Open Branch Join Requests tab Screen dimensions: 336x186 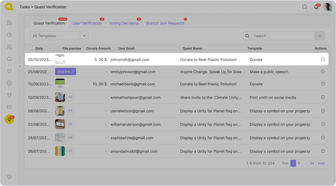coord(165,23)
